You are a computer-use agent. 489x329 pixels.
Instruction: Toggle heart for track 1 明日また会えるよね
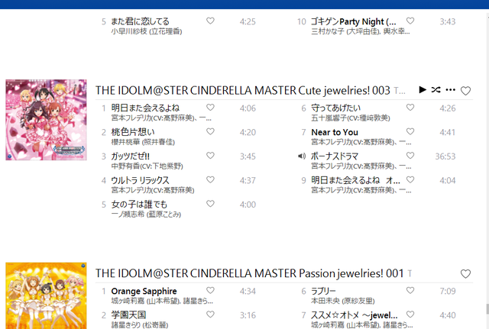tap(211, 107)
